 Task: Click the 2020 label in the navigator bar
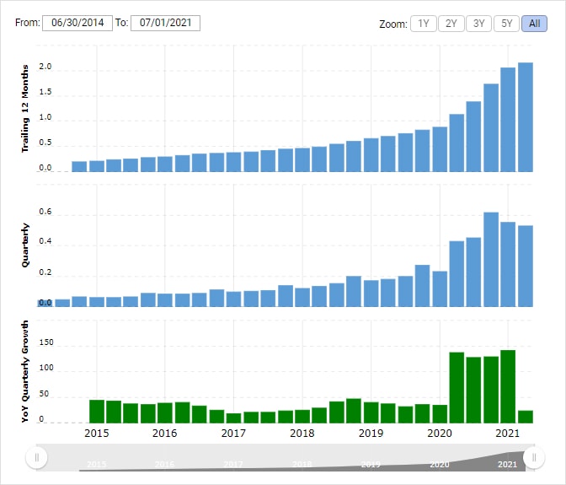tap(438, 464)
